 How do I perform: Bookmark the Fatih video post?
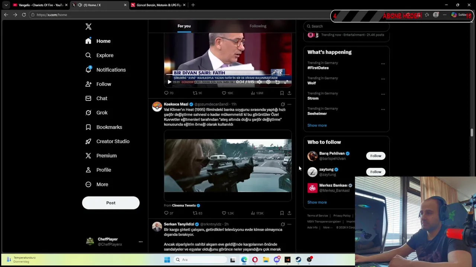pos(282,93)
